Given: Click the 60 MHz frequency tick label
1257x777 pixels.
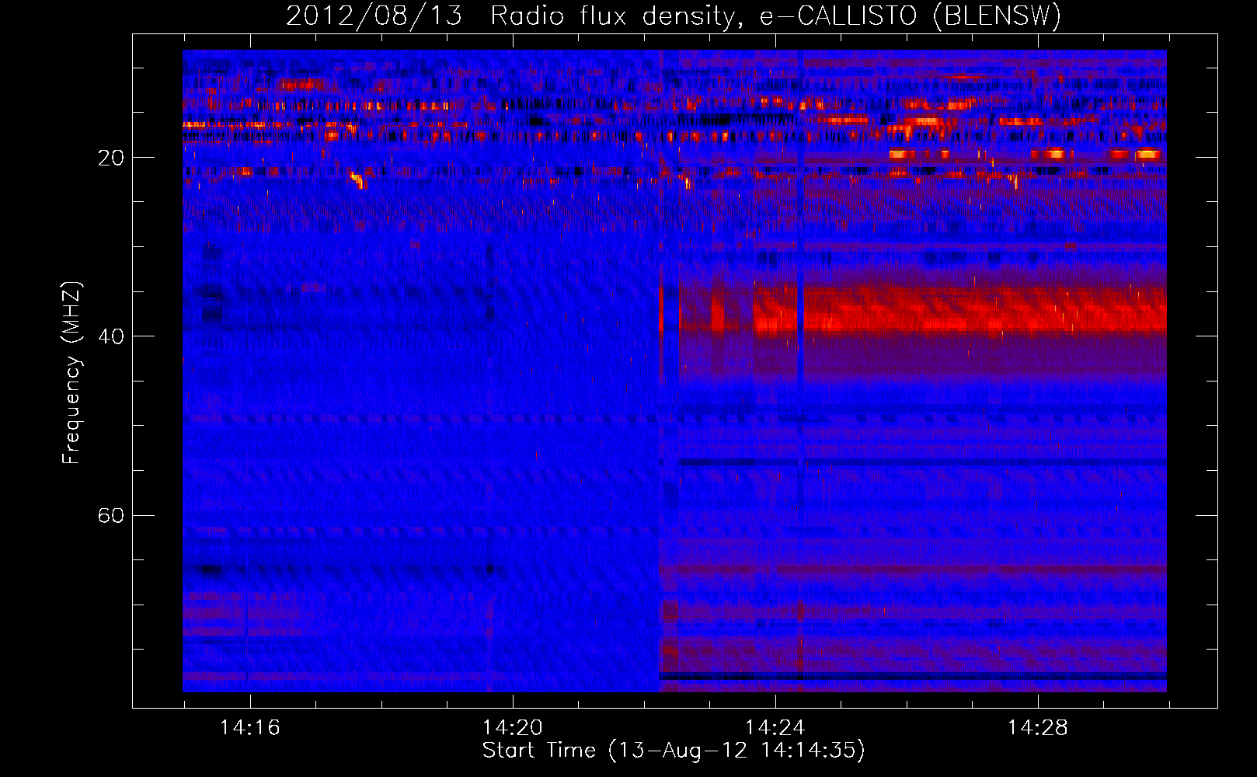Looking at the screenshot, I should 111,516.
